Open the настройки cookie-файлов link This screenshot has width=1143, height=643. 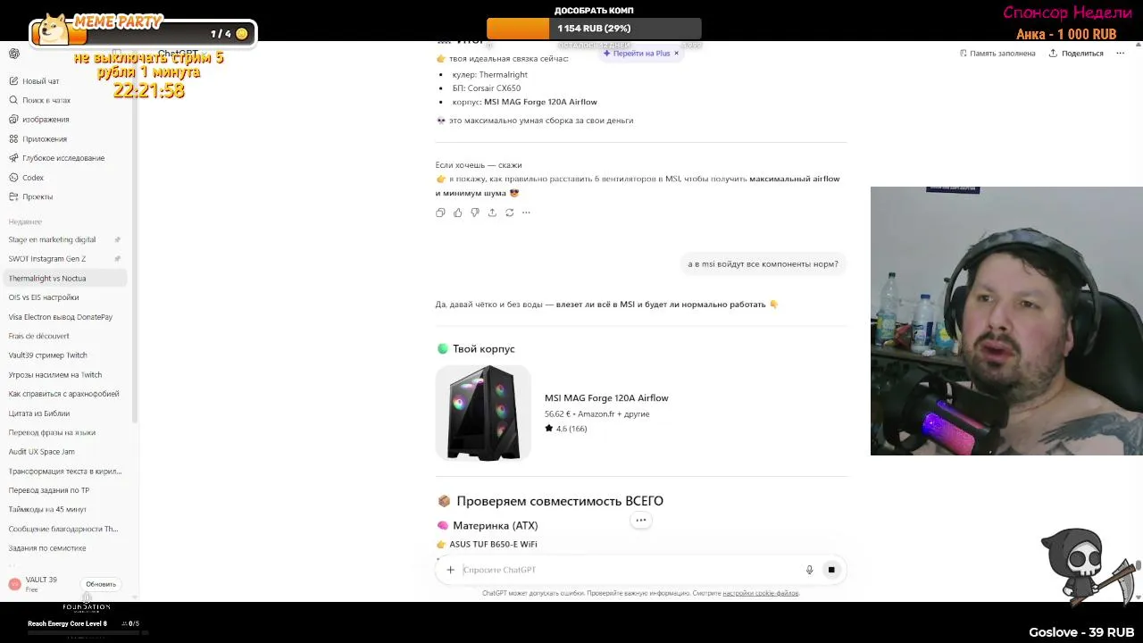coord(761,593)
